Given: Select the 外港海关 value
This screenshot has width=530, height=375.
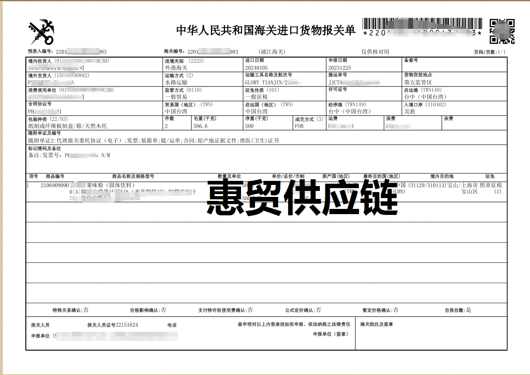Looking at the screenshot, I should 176,68.
